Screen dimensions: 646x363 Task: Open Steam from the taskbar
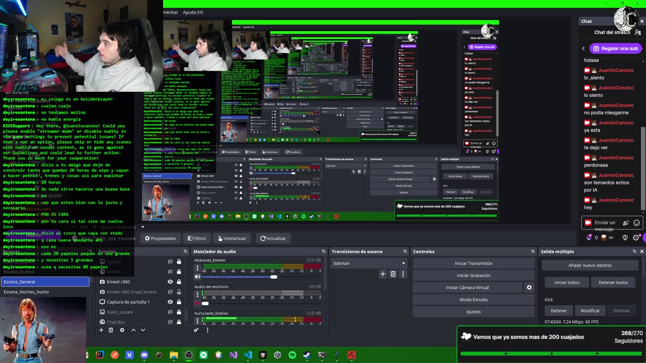point(307,355)
